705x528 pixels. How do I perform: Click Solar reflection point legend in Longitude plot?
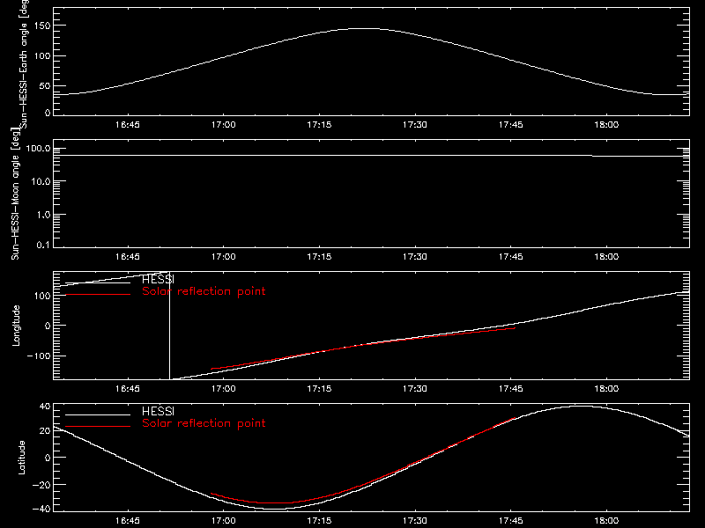[204, 291]
